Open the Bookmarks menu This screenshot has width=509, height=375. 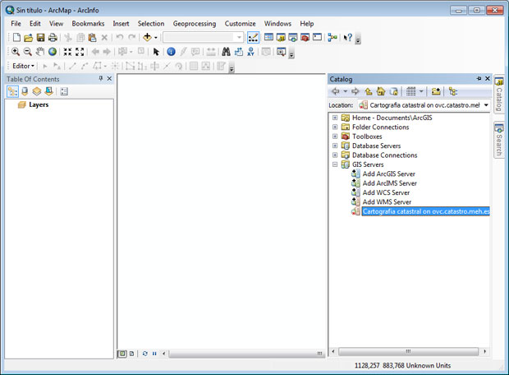tap(88, 24)
